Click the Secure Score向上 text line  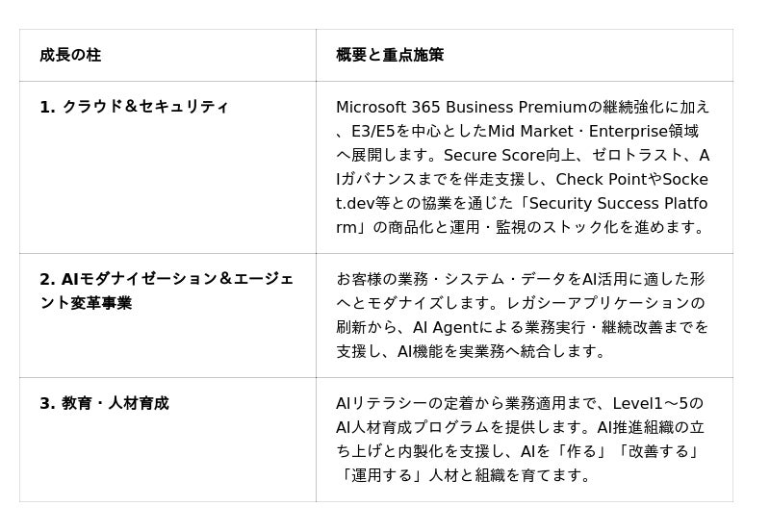pyautogui.click(x=523, y=155)
